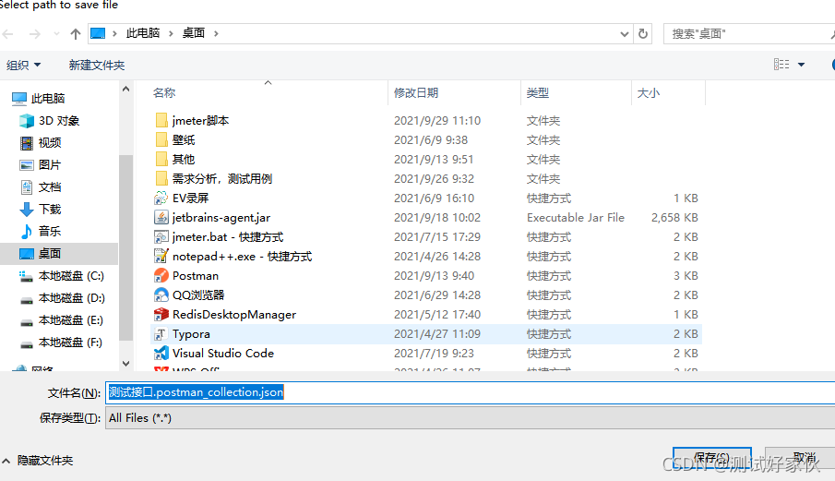Open address bar history dropdown
Screen dimensions: 835x481
click(x=624, y=34)
